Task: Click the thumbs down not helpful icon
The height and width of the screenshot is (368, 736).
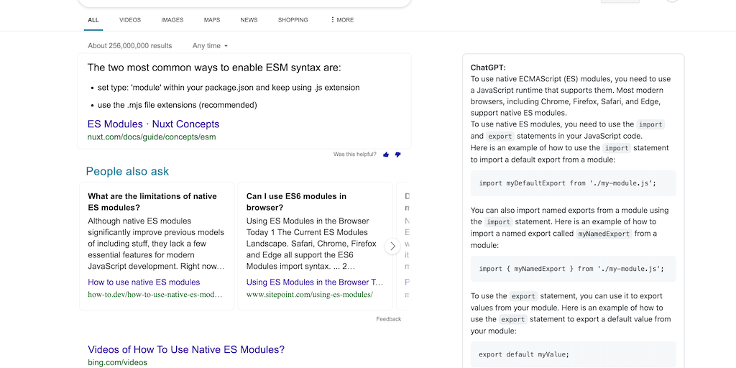Action: click(x=397, y=155)
